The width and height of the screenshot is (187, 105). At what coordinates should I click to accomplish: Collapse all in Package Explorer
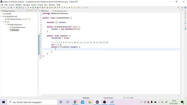27,10
